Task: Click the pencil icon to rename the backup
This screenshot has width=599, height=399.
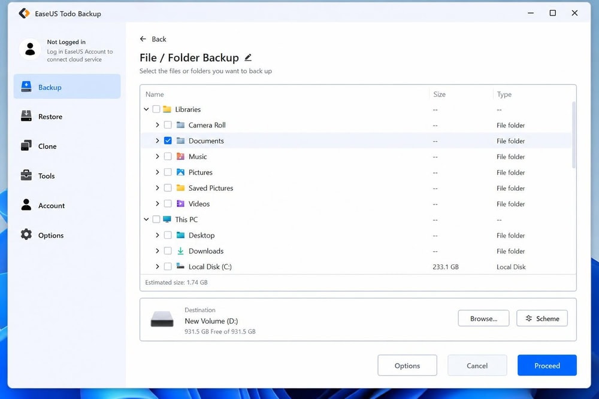Action: (x=248, y=57)
